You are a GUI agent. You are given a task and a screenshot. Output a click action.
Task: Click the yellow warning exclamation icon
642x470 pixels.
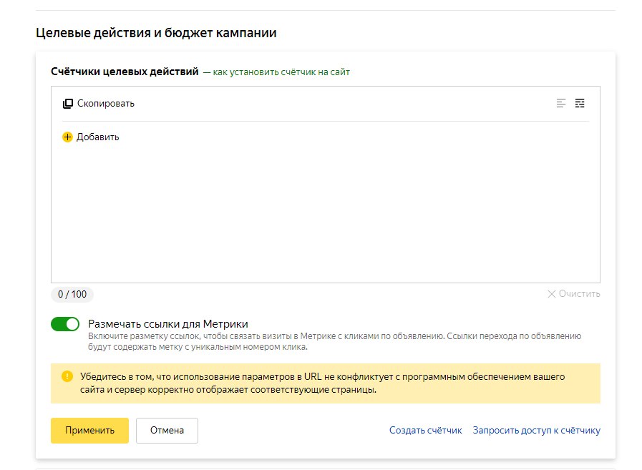67,376
